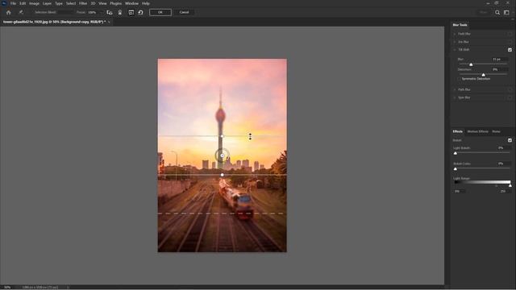Screen dimensions: 516x290
Task: Select the Effects tab
Action: tap(457, 131)
